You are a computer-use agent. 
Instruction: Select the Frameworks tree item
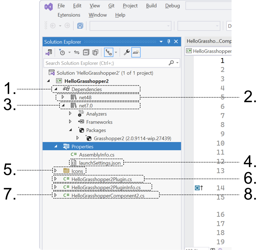coord(99,122)
